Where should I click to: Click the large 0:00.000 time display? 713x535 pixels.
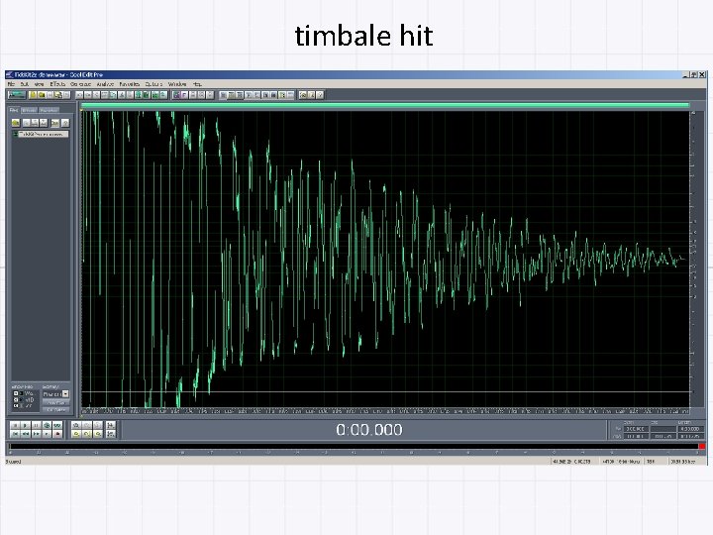369,429
